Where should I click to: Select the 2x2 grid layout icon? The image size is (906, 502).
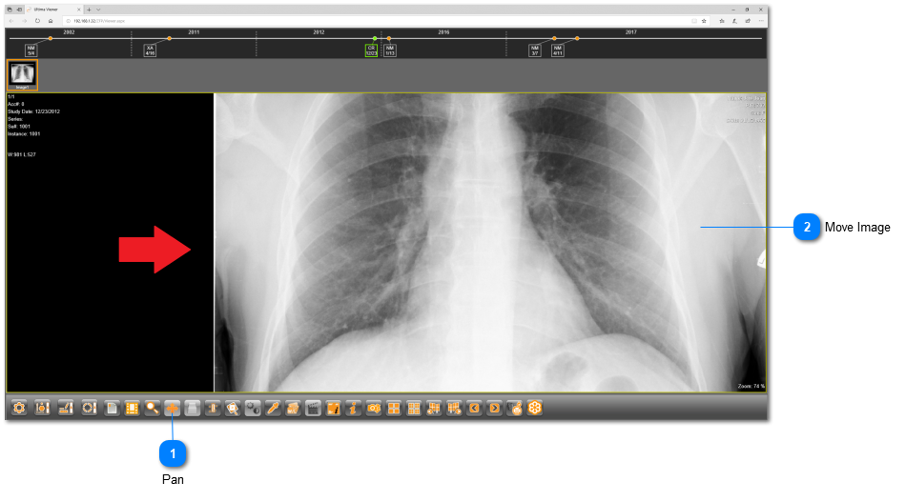click(394, 408)
